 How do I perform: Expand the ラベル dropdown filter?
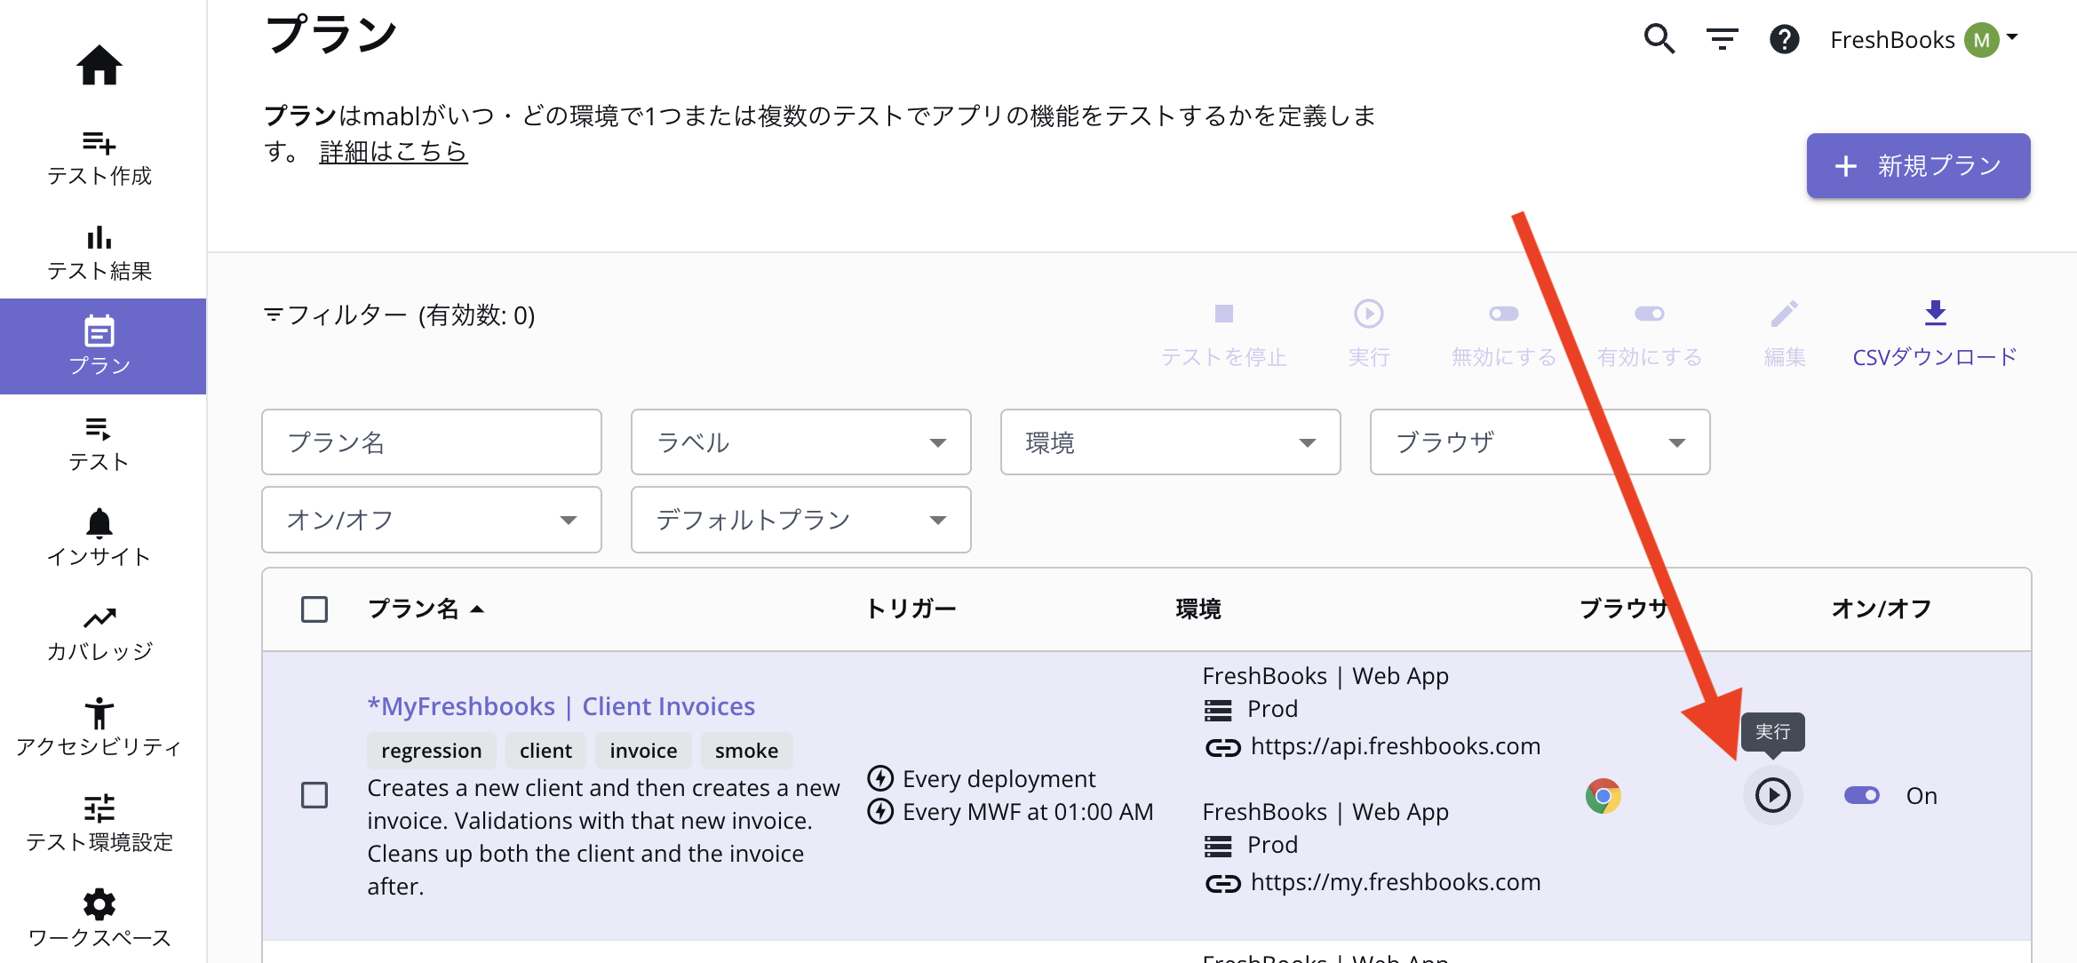[800, 442]
